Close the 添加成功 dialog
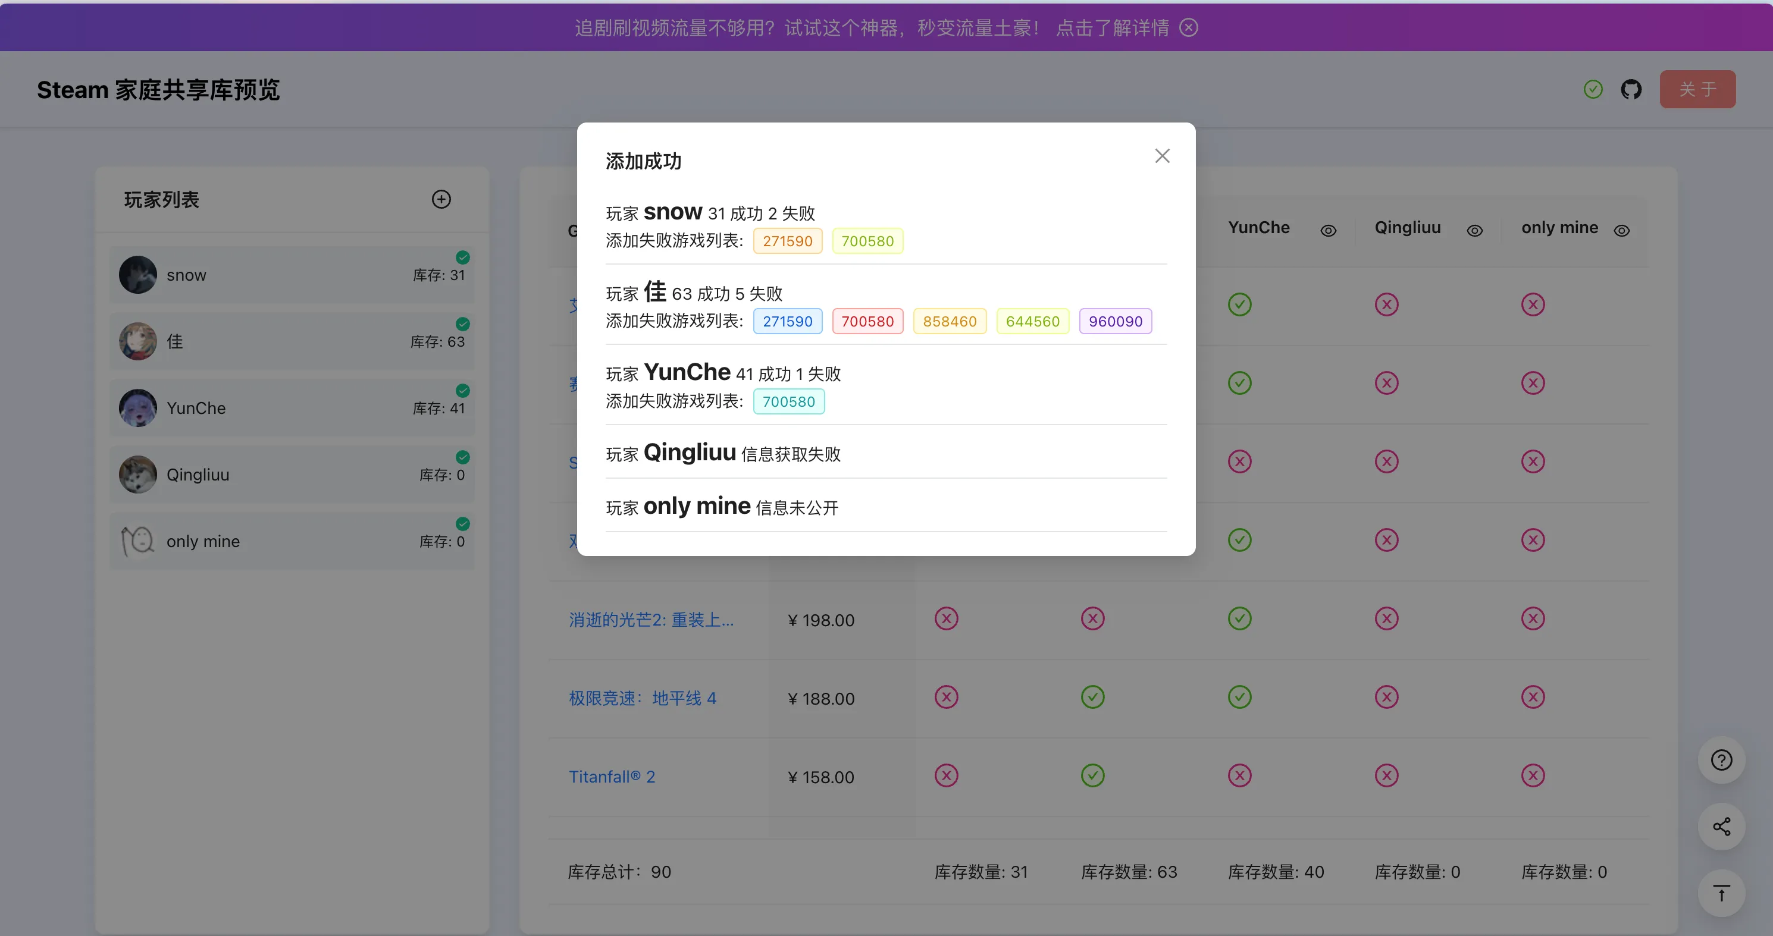 pyautogui.click(x=1162, y=156)
